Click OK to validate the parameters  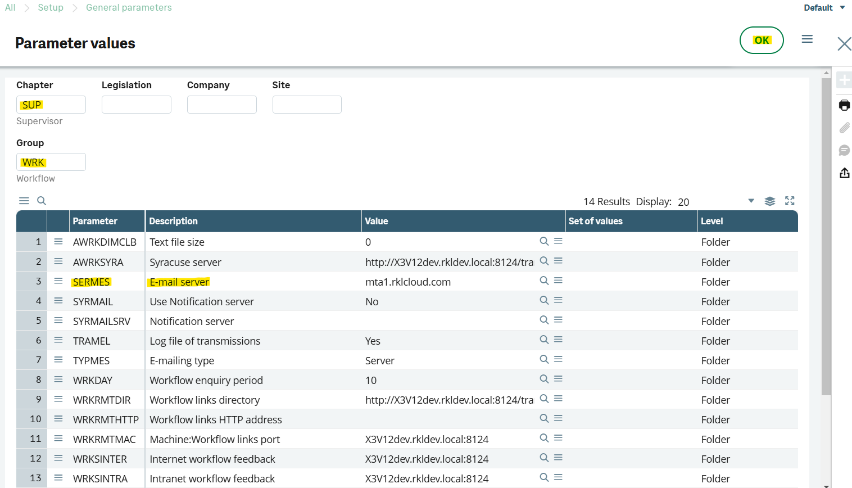click(762, 40)
